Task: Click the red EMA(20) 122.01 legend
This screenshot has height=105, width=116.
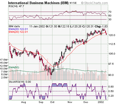Action: [x=18, y=32]
